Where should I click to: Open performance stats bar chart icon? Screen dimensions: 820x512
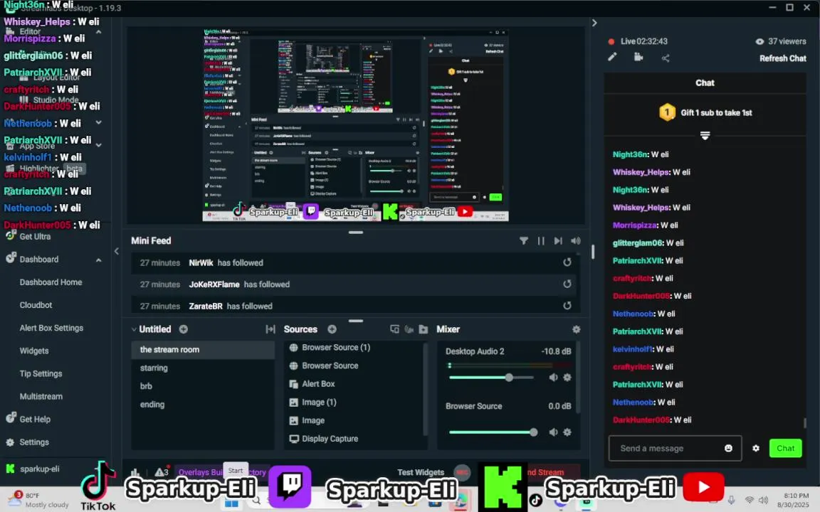[135, 472]
